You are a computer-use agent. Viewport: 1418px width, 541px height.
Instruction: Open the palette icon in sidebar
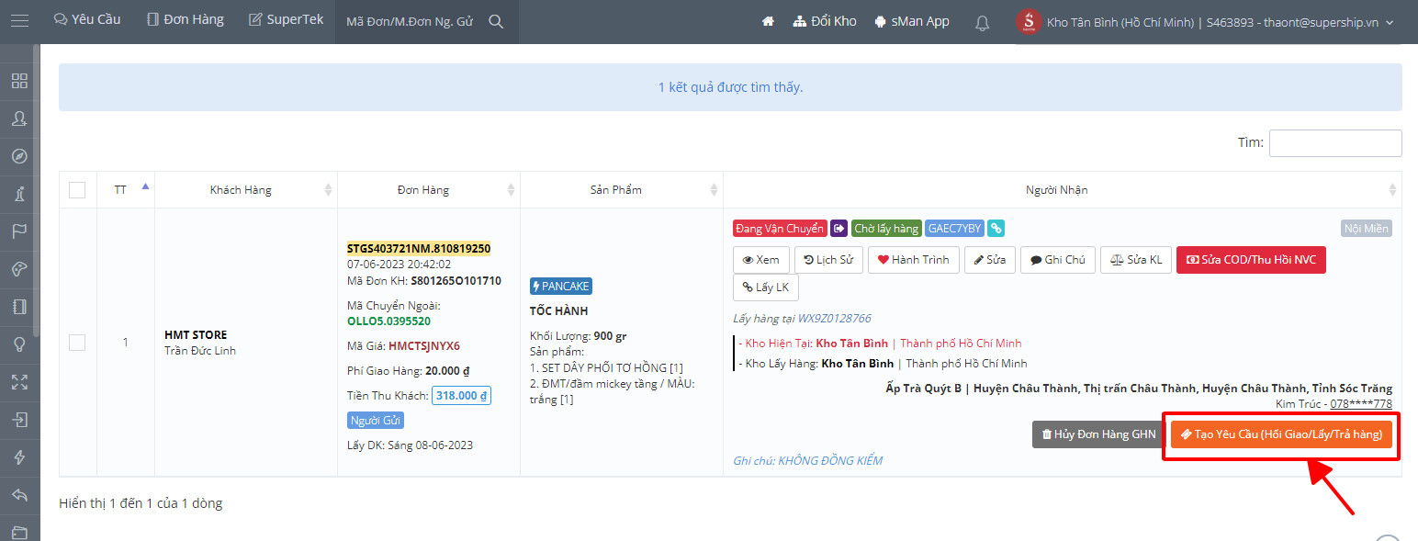(19, 269)
